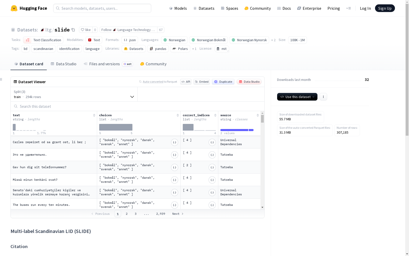
Task: Jump to last page 2,939
Action: pos(161,214)
